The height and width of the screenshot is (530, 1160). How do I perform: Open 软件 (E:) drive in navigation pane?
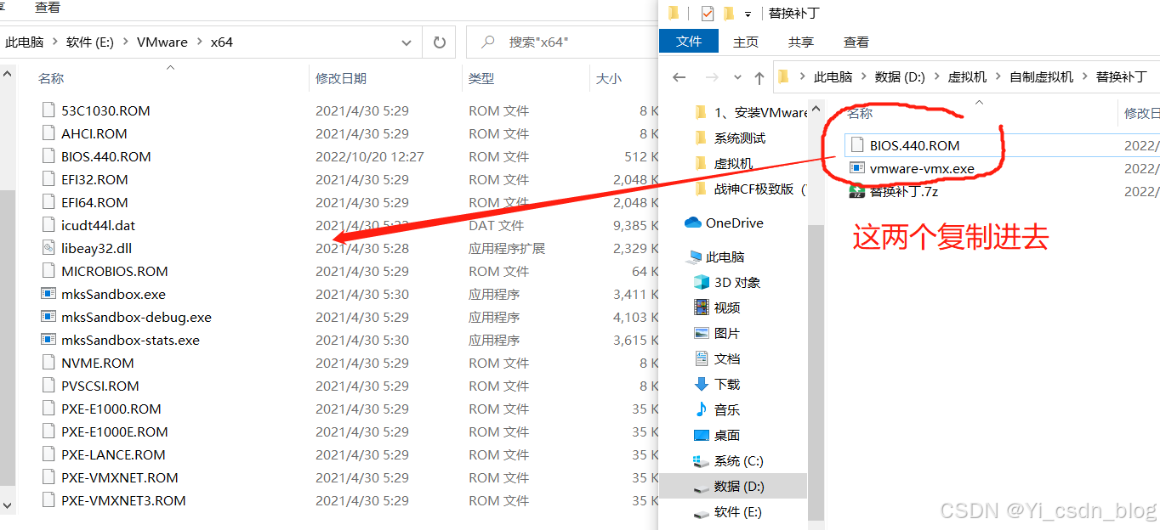click(729, 512)
